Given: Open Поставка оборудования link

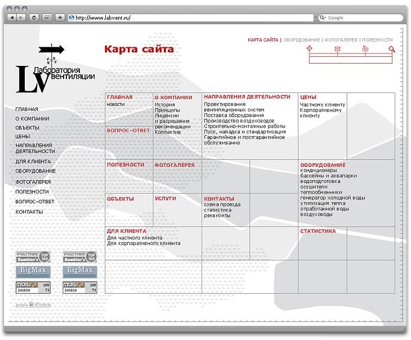Looking at the screenshot, I should click(234, 115).
